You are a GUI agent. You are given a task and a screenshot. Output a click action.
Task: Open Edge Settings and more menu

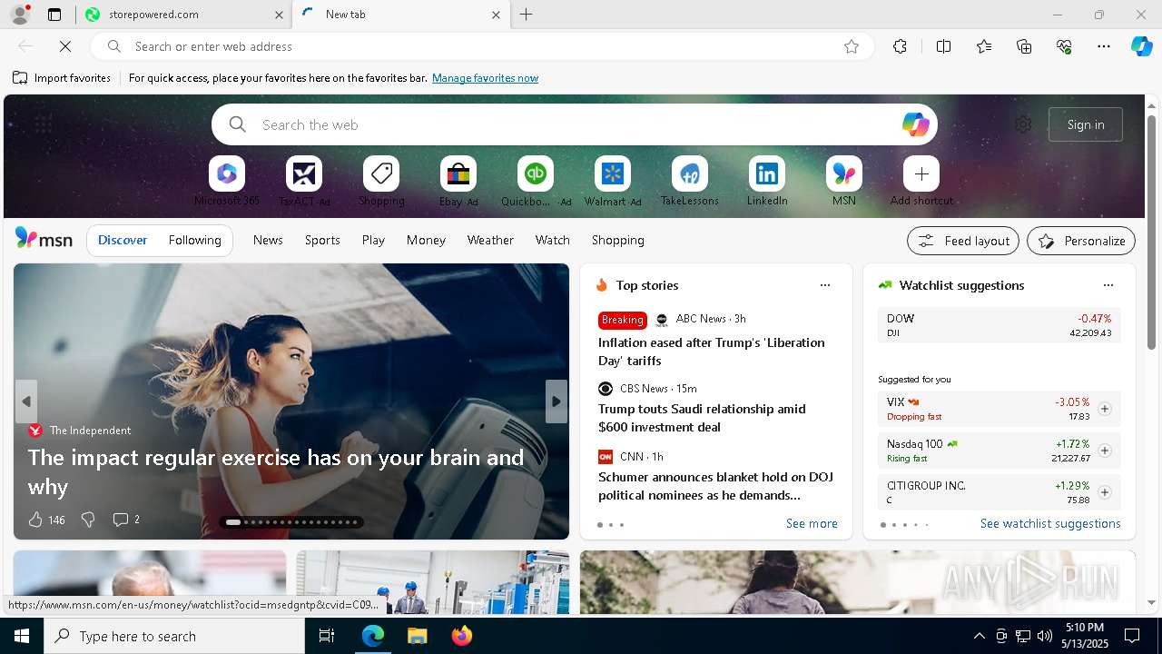point(1104,46)
